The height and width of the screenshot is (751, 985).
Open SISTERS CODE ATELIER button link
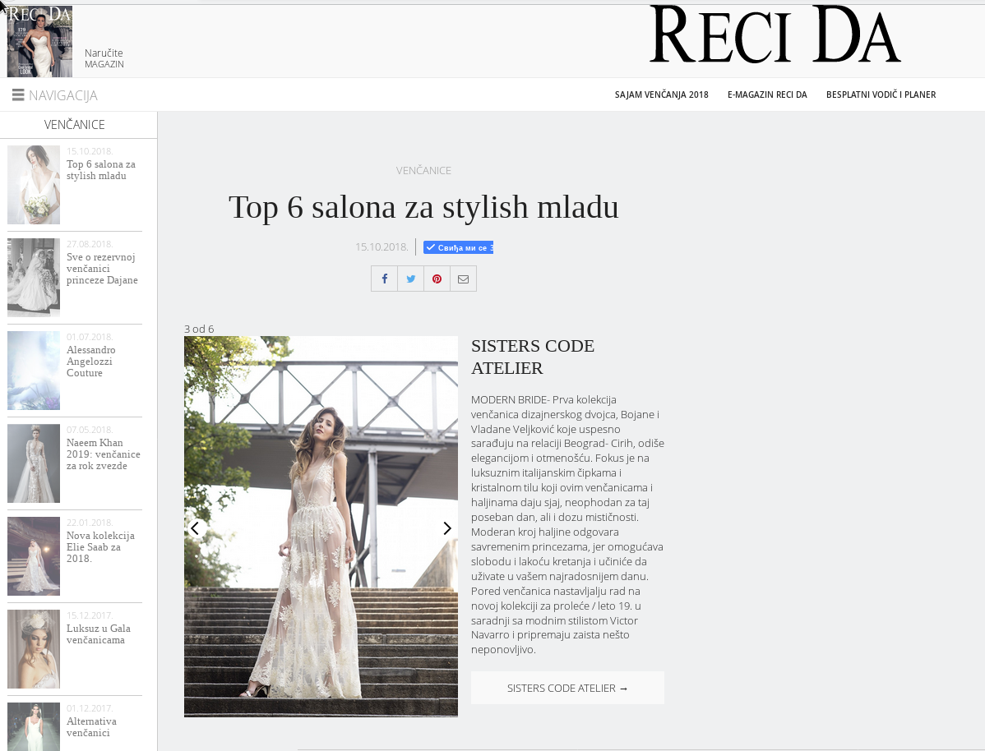coord(567,689)
